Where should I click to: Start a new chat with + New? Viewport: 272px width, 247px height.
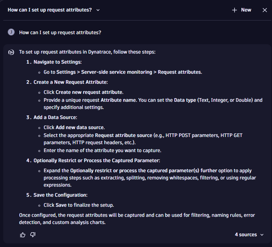[242, 10]
